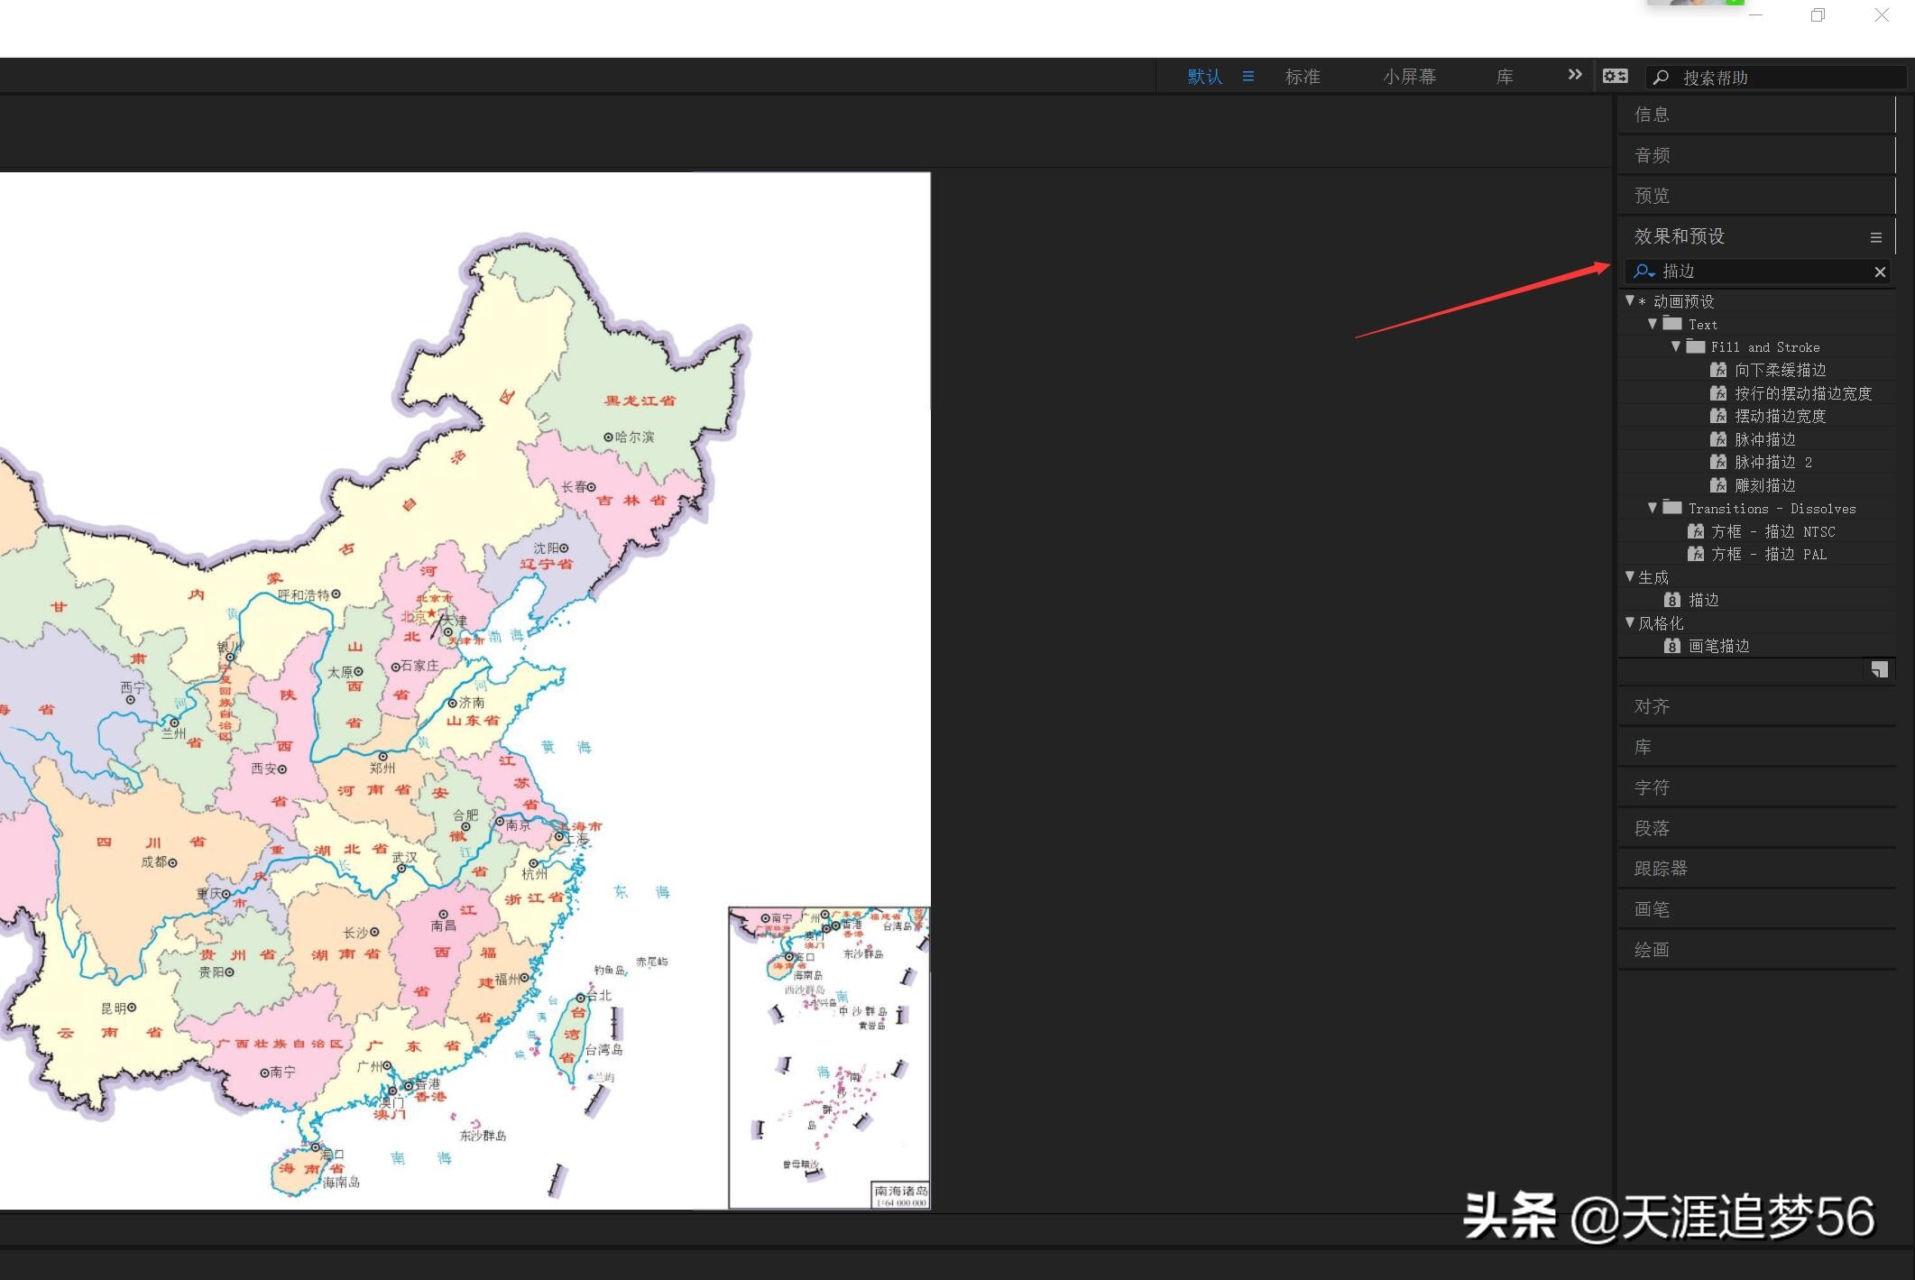
Task: Collapse the 风格化 category
Action: [1630, 622]
